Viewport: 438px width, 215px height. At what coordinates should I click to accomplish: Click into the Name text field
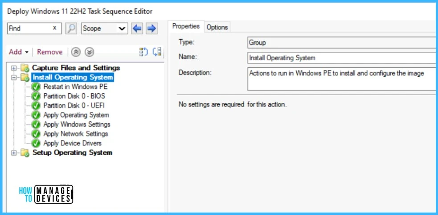[x=341, y=58]
